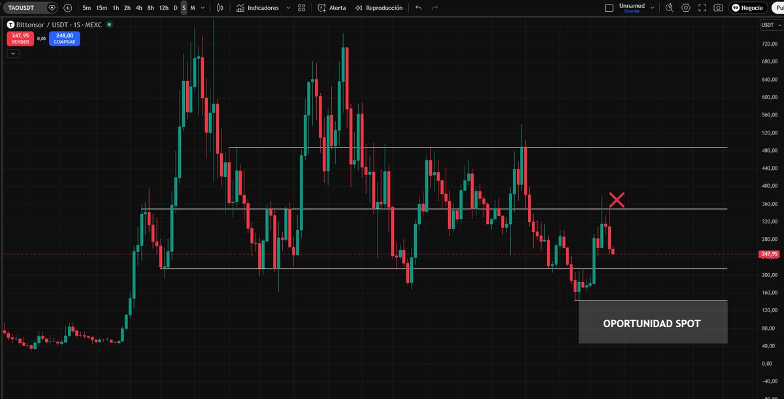Expand the favorite indicators dropdown arrow
Viewport: 784px width, 399px height.
tap(288, 8)
